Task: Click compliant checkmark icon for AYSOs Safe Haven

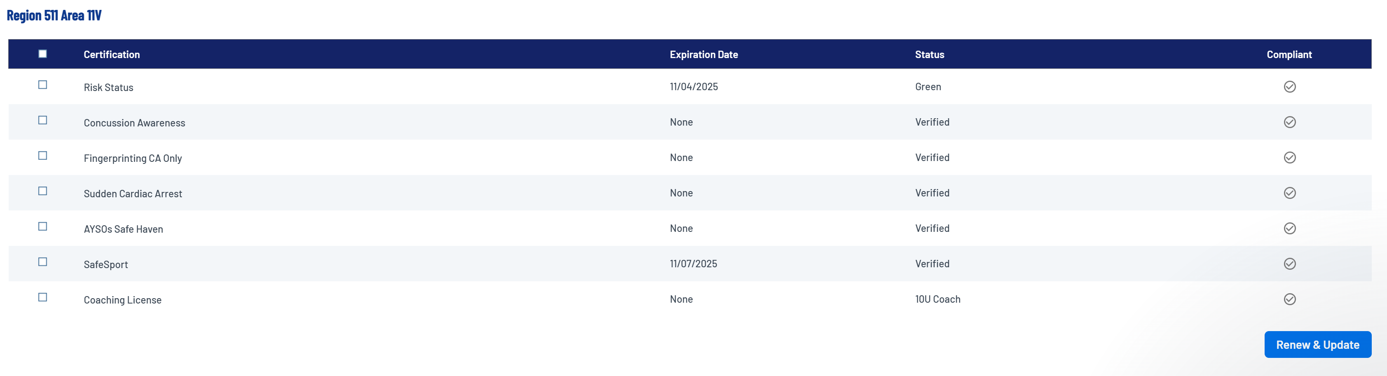Action: (1289, 229)
